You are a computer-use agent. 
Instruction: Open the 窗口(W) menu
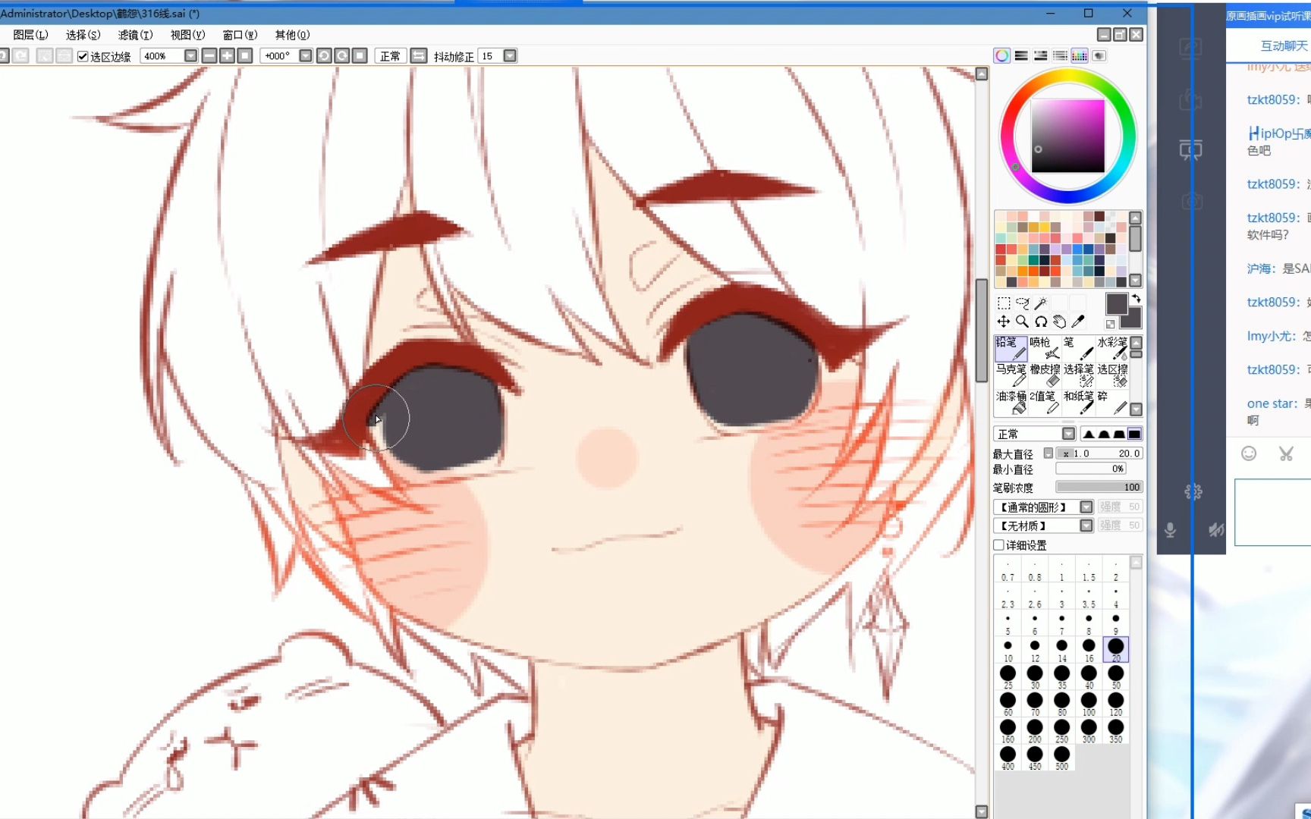pos(240,35)
